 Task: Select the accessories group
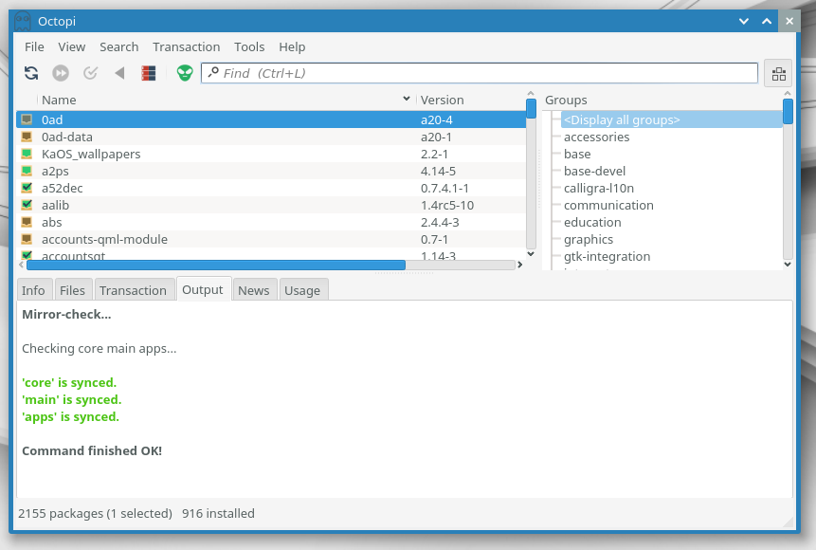coord(596,137)
